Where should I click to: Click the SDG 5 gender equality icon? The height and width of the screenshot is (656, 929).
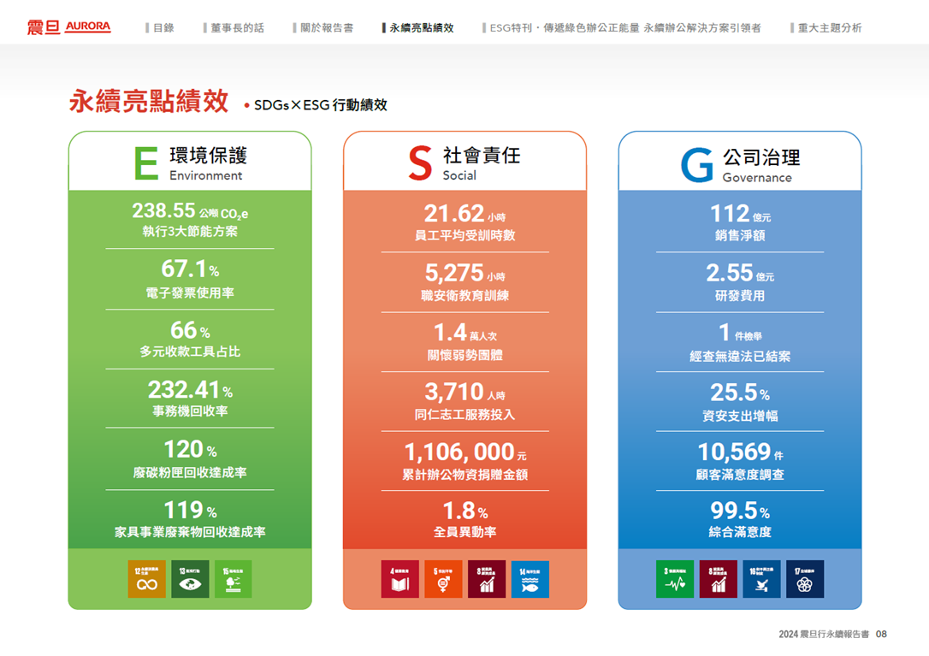click(x=443, y=579)
